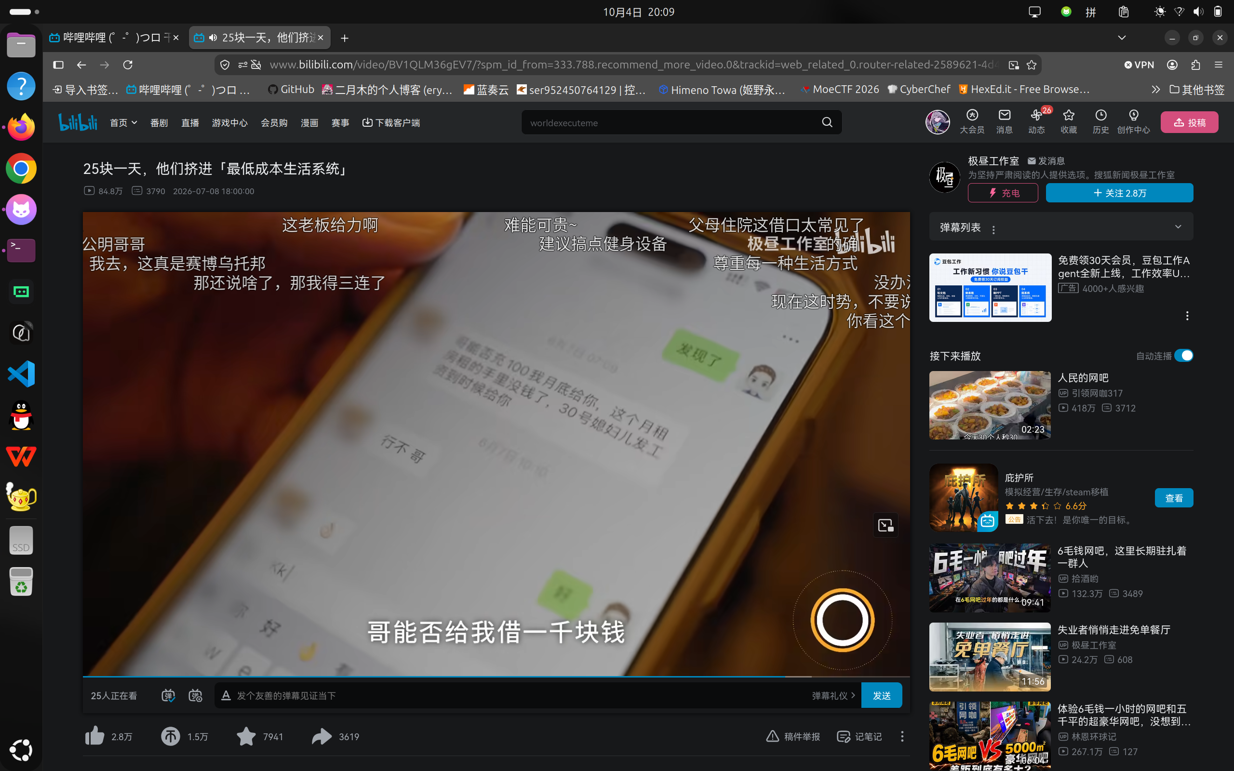Open the 历史 history icon
This screenshot has width=1234, height=771.
point(1100,122)
